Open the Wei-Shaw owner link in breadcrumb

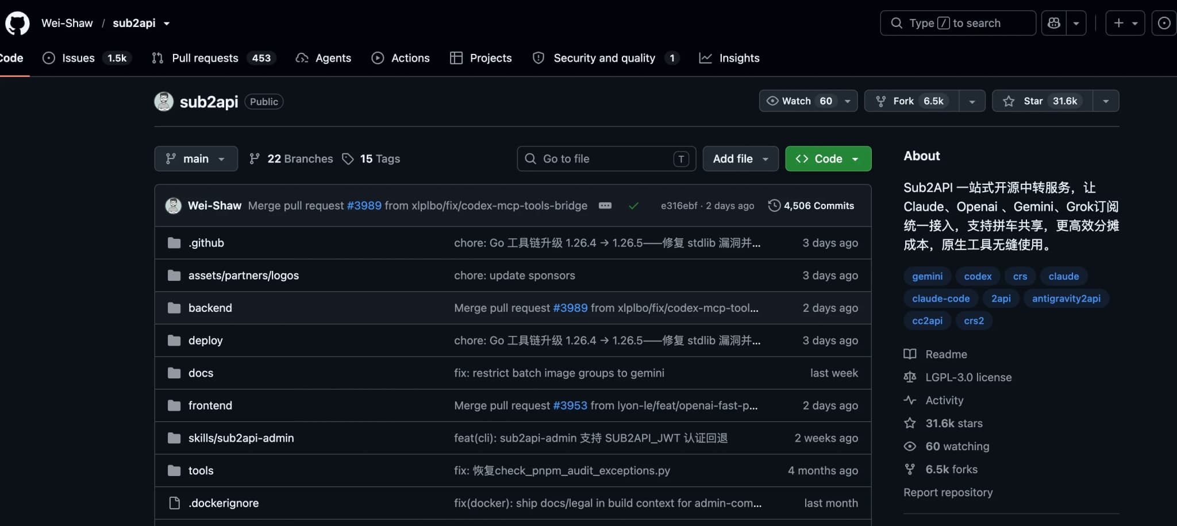coord(67,23)
